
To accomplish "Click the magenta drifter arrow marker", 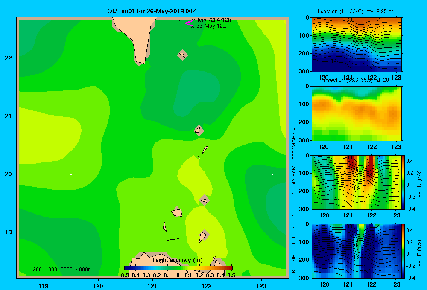I will (x=188, y=23).
